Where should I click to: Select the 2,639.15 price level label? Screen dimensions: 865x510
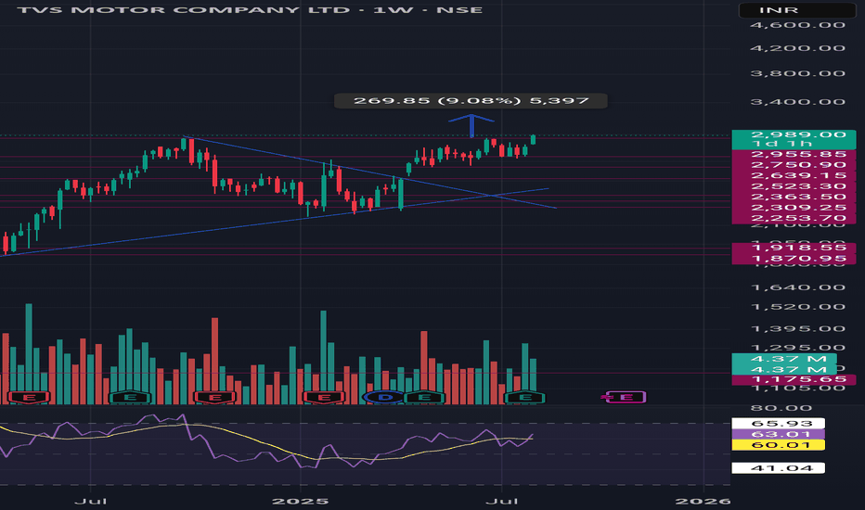click(794, 175)
